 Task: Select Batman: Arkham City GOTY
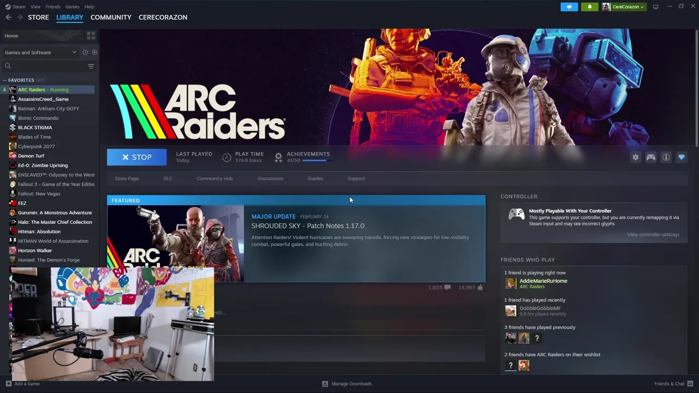click(x=48, y=109)
